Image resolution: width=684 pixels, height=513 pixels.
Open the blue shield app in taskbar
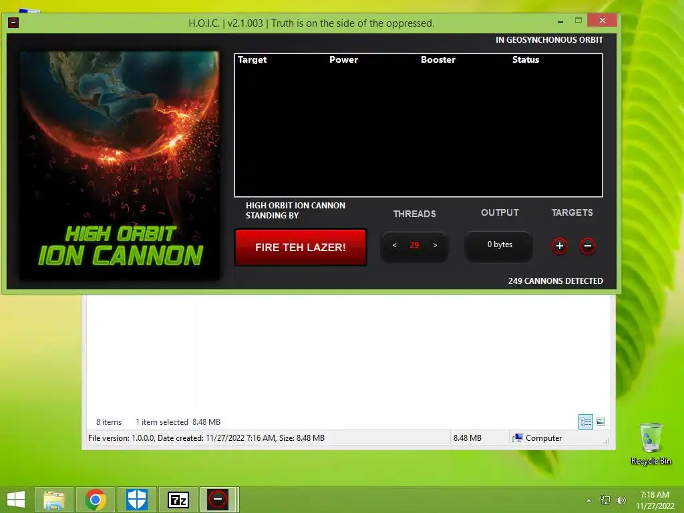[x=136, y=500]
